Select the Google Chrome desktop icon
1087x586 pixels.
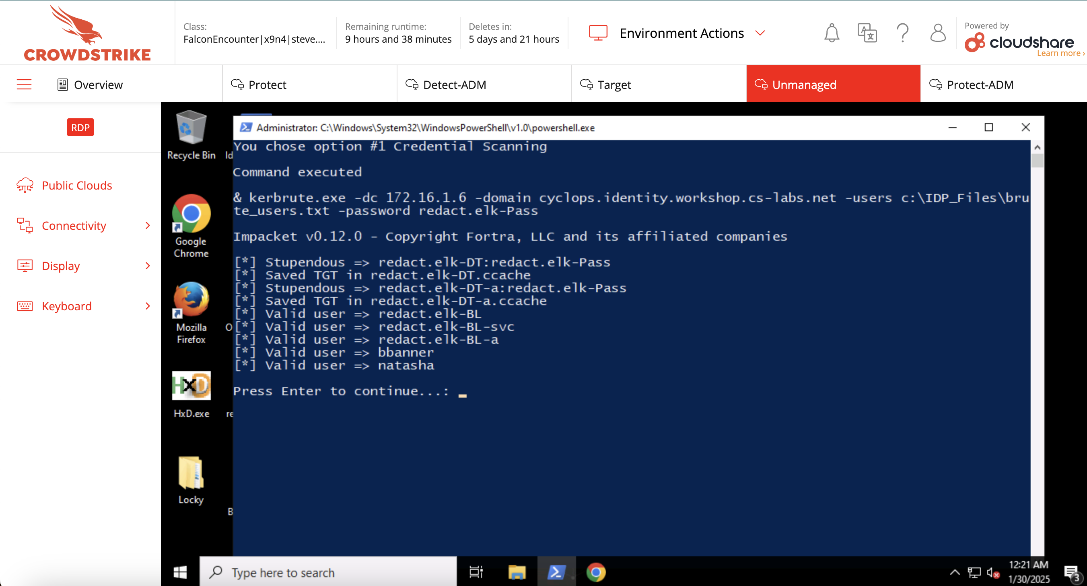pos(191,226)
